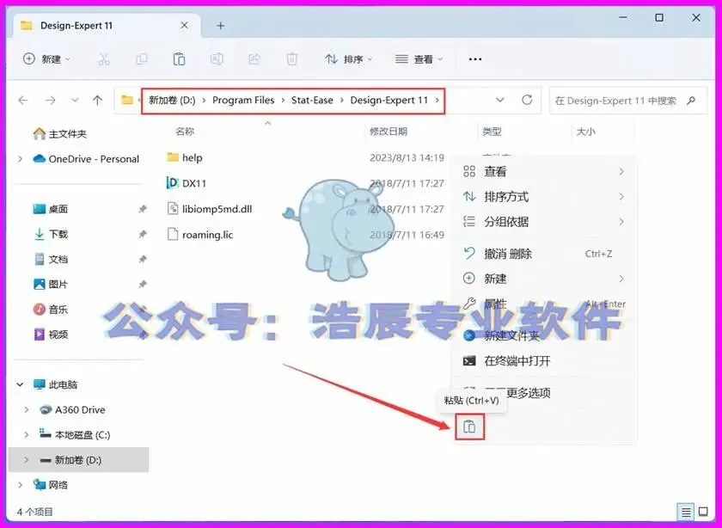The width and height of the screenshot is (722, 528).
Task: Click Program Files in address breadcrumb
Action: [243, 100]
